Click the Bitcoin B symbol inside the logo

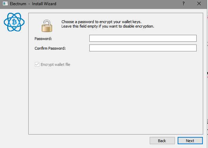point(14,22)
